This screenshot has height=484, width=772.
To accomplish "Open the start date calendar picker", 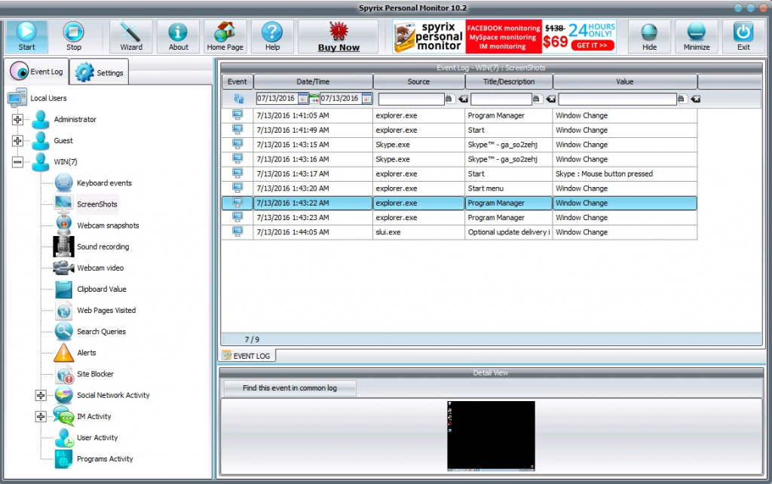I will pyautogui.click(x=303, y=99).
